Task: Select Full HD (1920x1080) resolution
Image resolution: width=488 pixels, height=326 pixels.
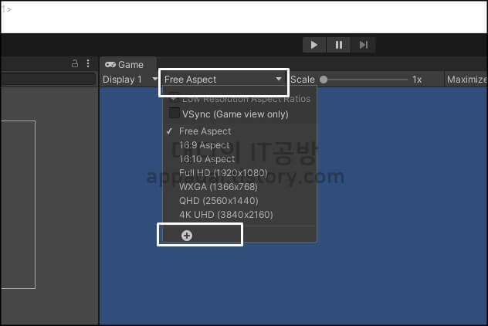Action: pos(239,173)
